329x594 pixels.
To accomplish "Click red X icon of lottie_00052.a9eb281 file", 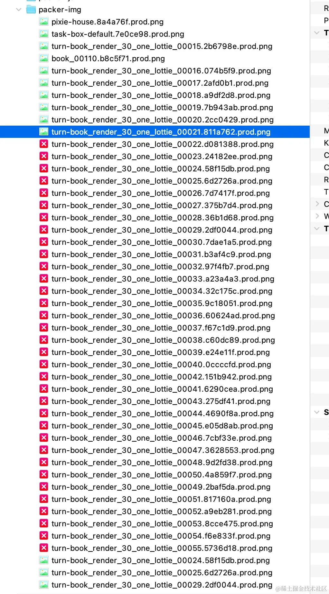I will [44, 512].
